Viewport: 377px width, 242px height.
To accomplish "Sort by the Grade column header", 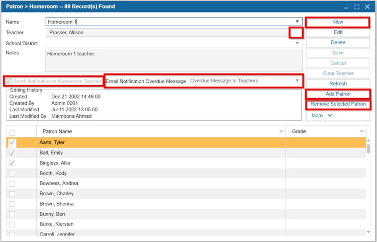I will click(x=299, y=131).
